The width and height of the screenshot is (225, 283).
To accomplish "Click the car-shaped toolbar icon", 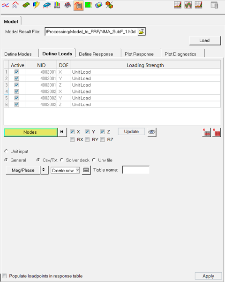I will point(47,5).
